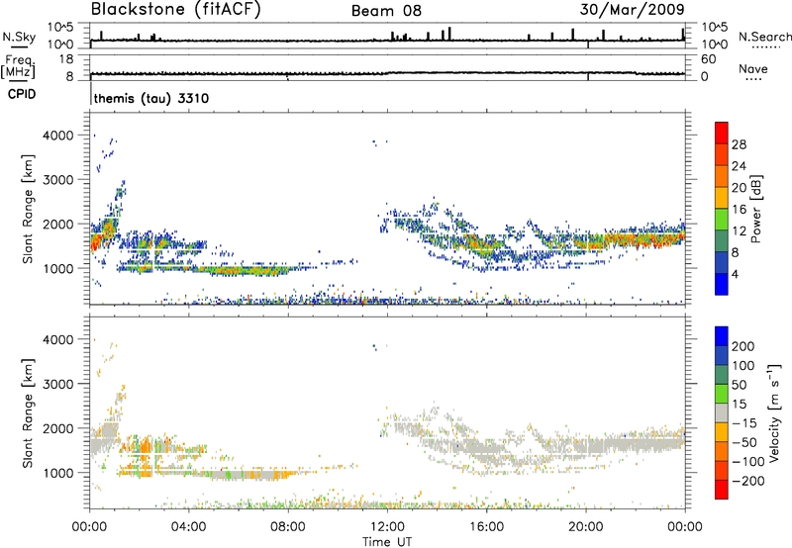Click the "18" frequency axis tick label
The image size is (792, 548).
pyautogui.click(x=66, y=59)
